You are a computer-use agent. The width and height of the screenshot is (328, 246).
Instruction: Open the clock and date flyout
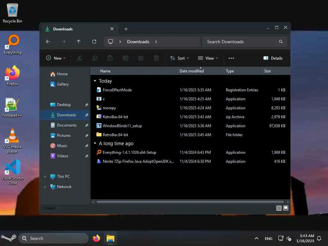click(x=305, y=238)
